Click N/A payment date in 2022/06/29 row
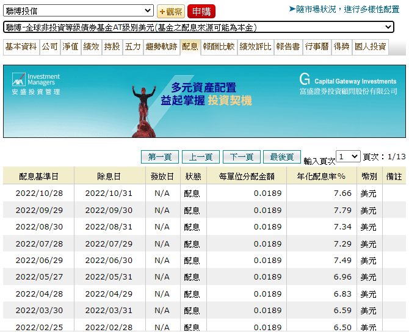The image size is (409, 332). point(162,260)
